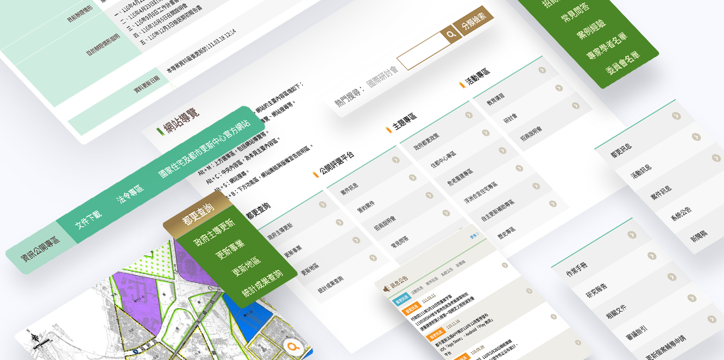724x360 pixels.
Task: Click the 更多 link in the news panel
Action: tap(474, 237)
